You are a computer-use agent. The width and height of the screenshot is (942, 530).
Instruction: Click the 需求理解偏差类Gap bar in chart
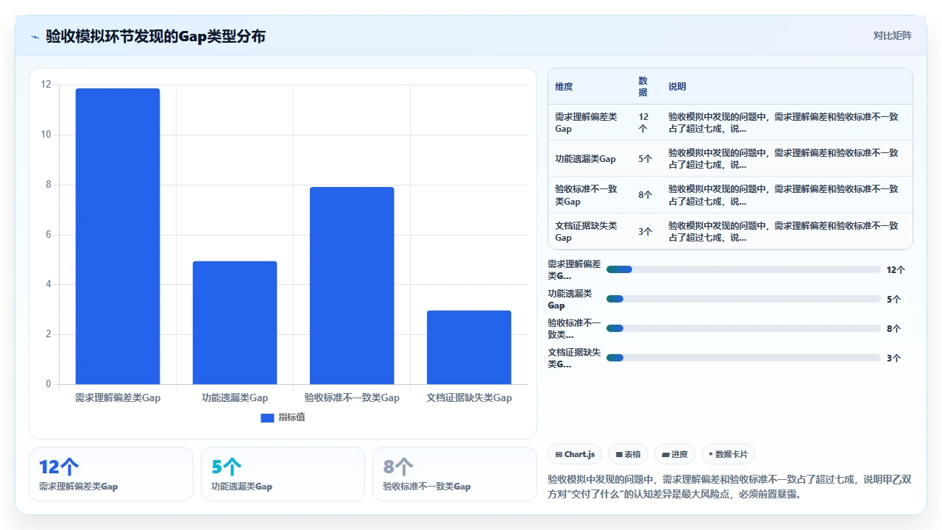point(118,236)
